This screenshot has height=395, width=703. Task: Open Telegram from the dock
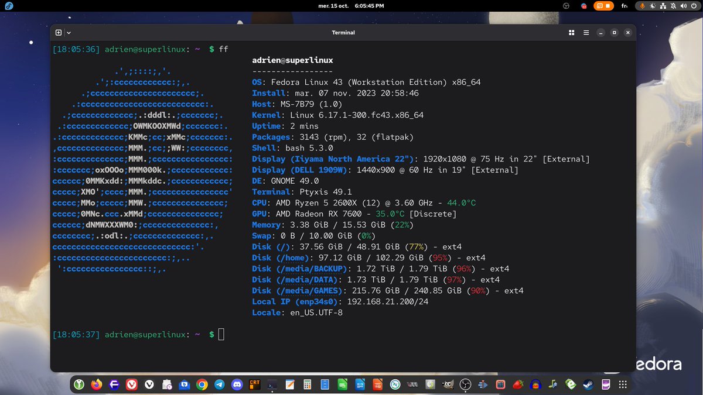(219, 384)
